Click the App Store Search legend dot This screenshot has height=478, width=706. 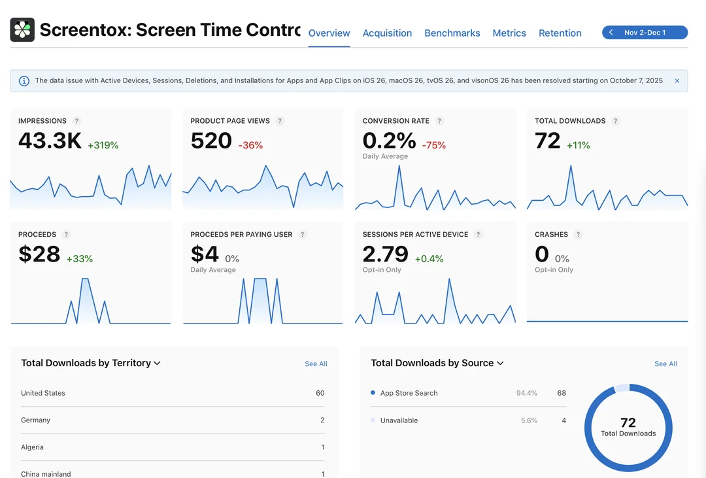(x=373, y=393)
